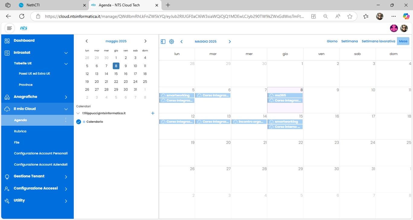
Task: Click the Gestione Tenant lightbulb icon
Action: point(7,177)
